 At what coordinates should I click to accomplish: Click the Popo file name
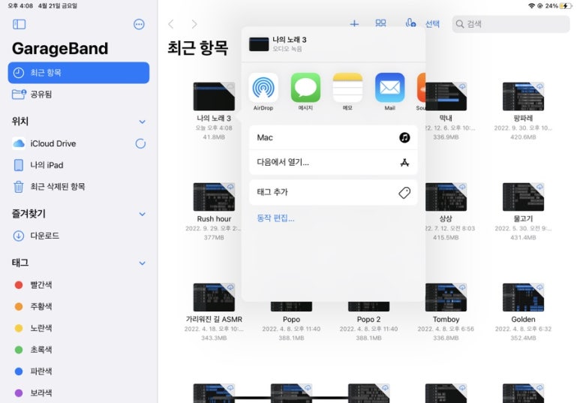291,320
